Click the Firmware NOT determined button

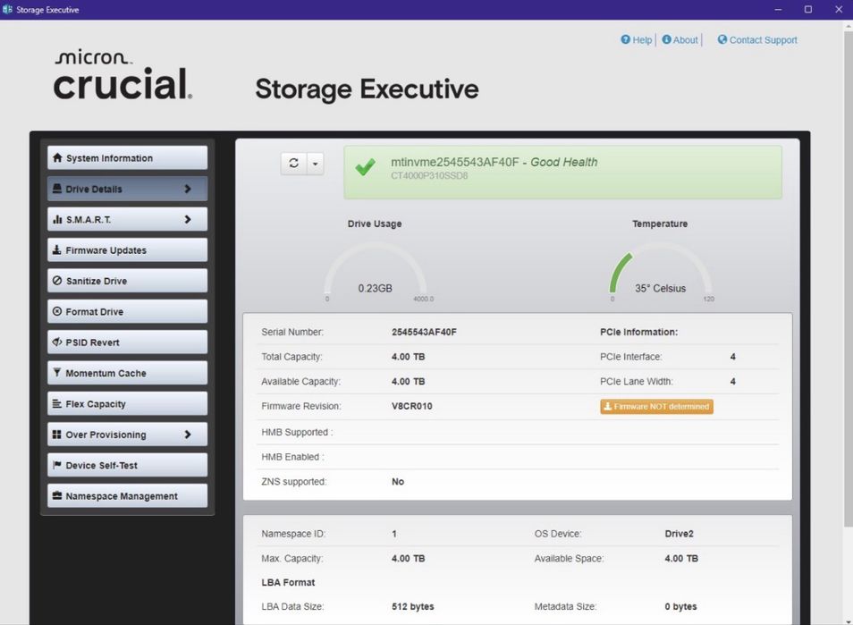click(x=656, y=406)
